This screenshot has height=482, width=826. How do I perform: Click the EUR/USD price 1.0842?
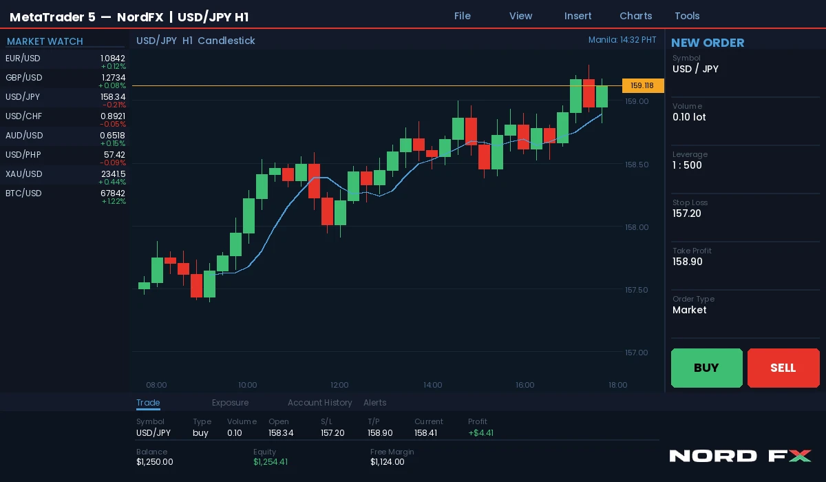click(113, 59)
